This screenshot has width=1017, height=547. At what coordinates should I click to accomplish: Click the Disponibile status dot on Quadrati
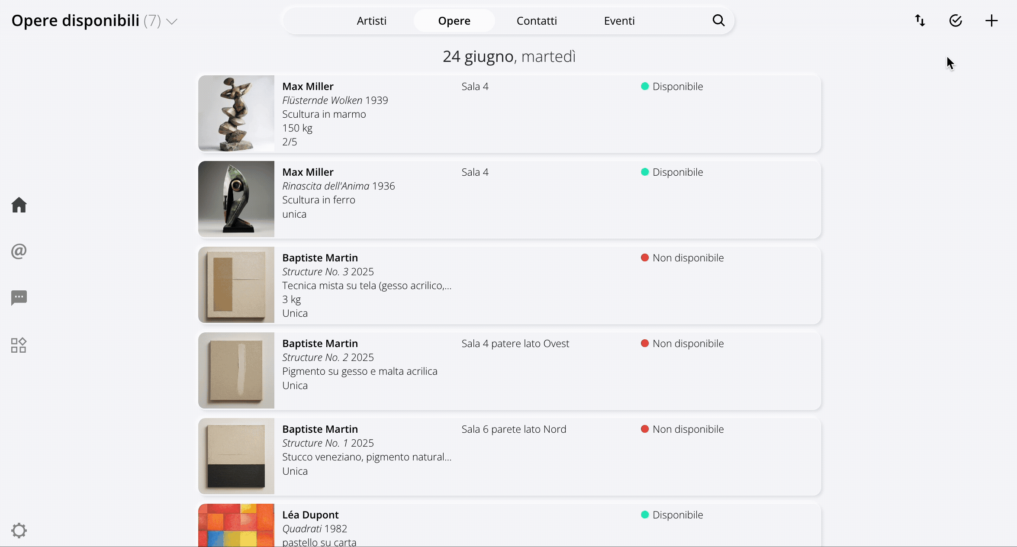coord(644,515)
